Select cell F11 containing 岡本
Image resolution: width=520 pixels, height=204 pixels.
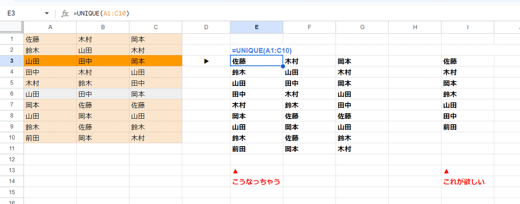pos(309,149)
